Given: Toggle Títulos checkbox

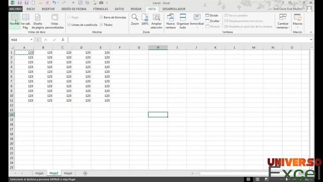Looking at the screenshot, I should coord(101,25).
